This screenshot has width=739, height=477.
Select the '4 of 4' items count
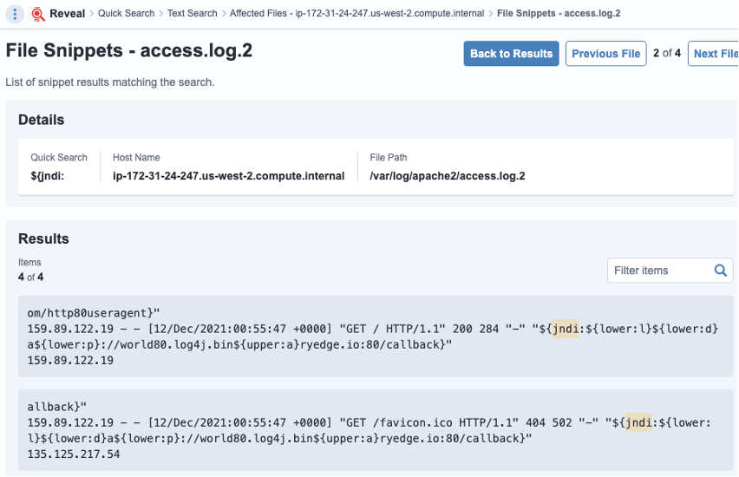[x=30, y=278]
